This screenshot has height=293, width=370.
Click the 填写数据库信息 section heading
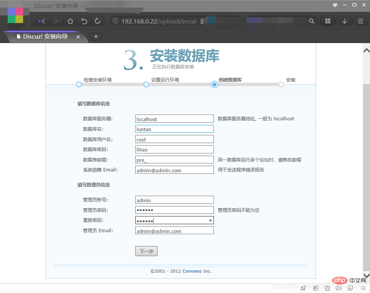[93, 104]
